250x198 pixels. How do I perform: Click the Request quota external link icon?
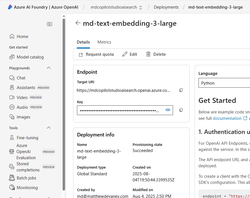click(81, 55)
